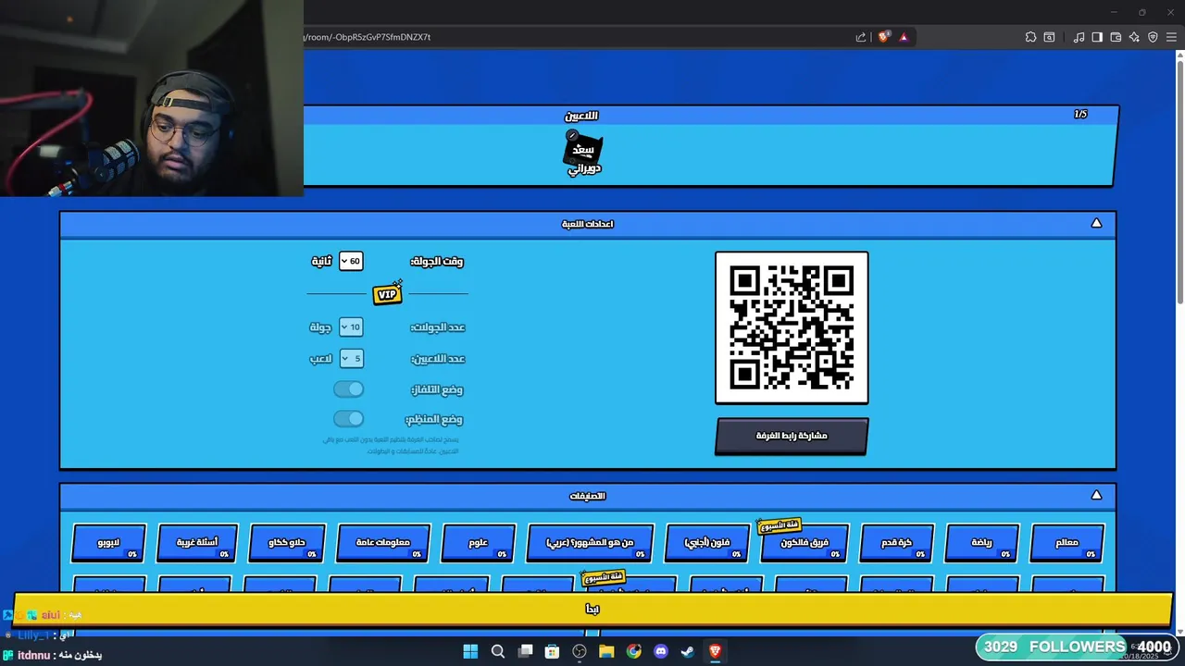This screenshot has height=666, width=1185.
Task: Select the فنون (أجنبي) category
Action: tap(707, 543)
